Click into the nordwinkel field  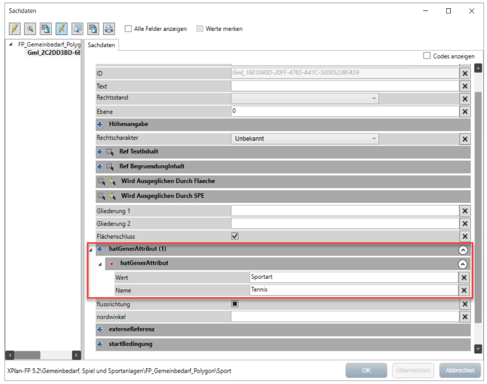(345, 317)
